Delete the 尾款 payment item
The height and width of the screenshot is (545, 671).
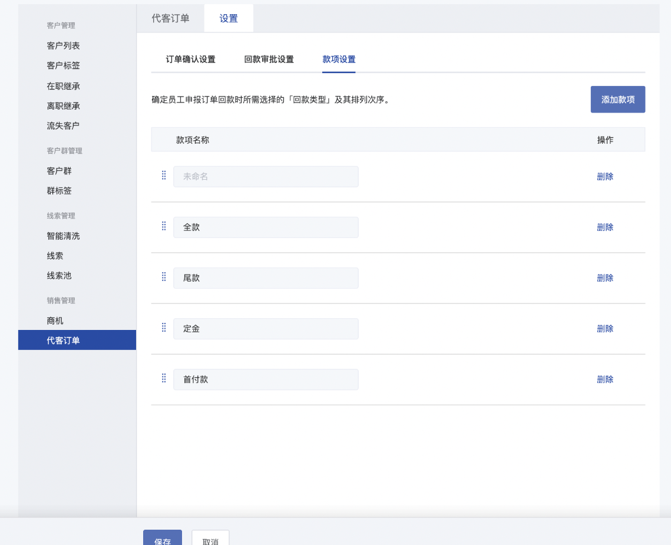coord(605,278)
